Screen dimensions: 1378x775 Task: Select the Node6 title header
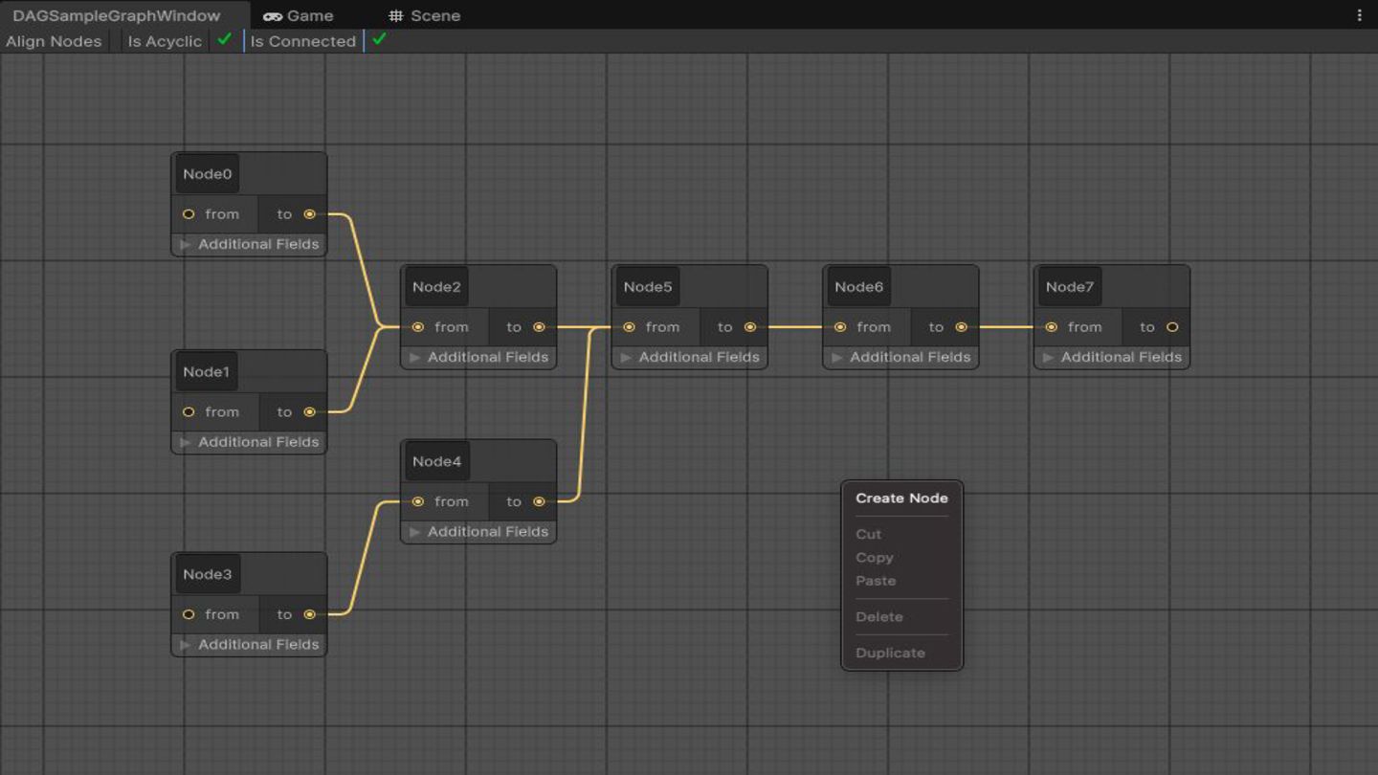(x=858, y=287)
